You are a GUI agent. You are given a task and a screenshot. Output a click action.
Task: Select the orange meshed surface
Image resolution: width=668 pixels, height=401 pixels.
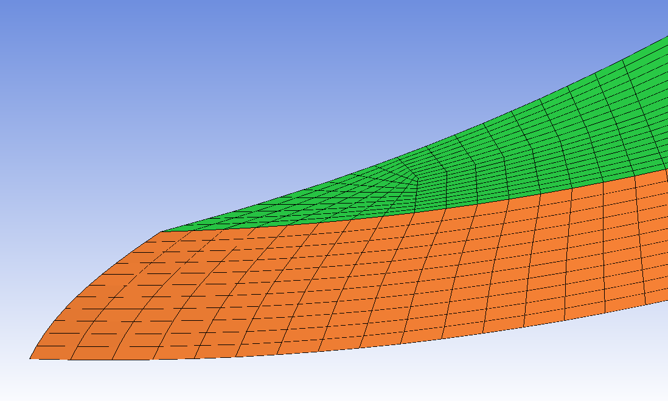pyautogui.click(x=341, y=281)
